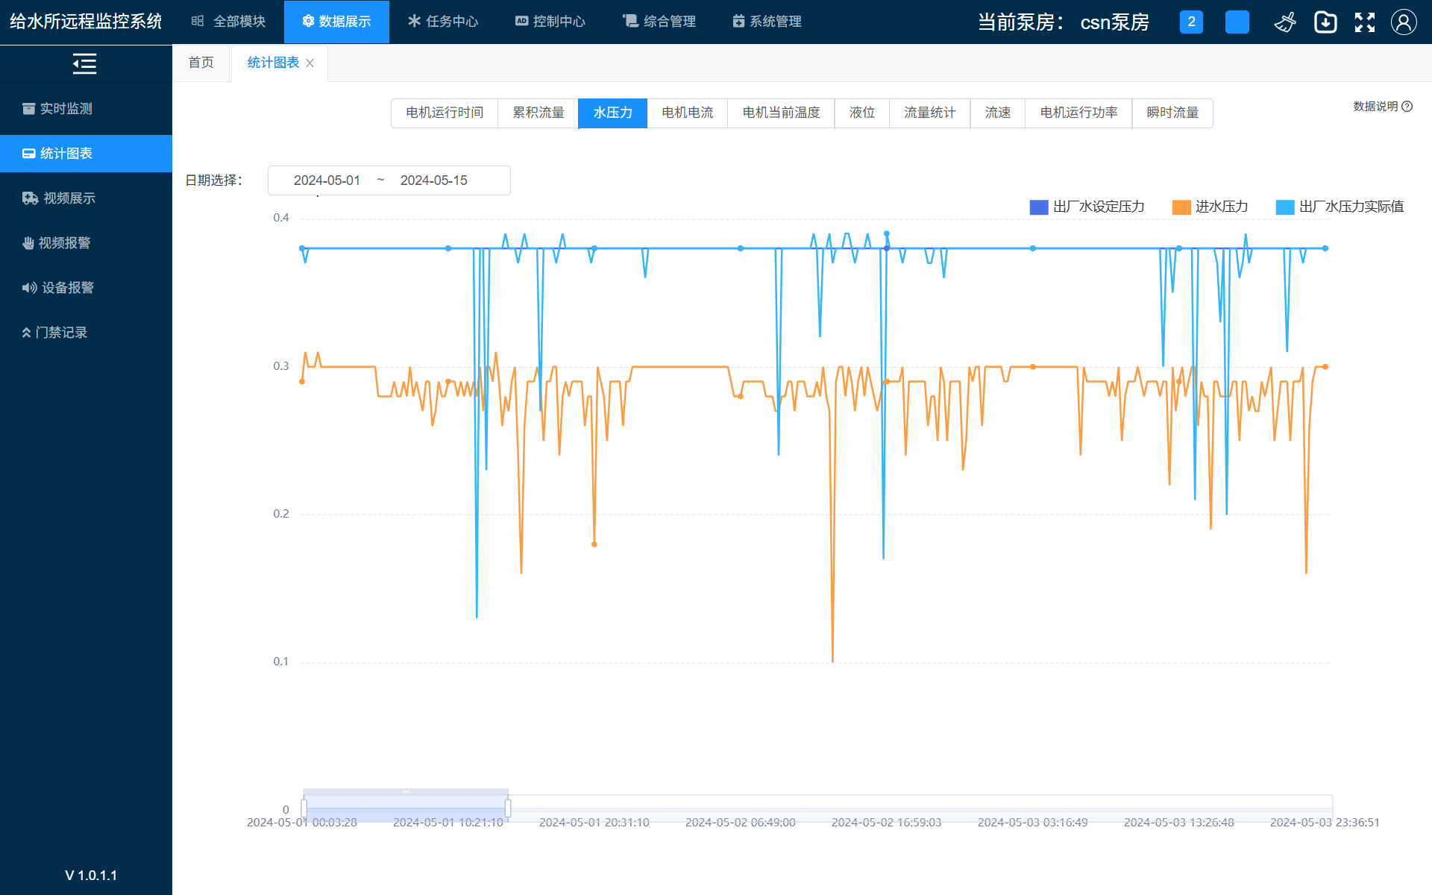Collapse the sidebar with the hamburger icon

84,64
